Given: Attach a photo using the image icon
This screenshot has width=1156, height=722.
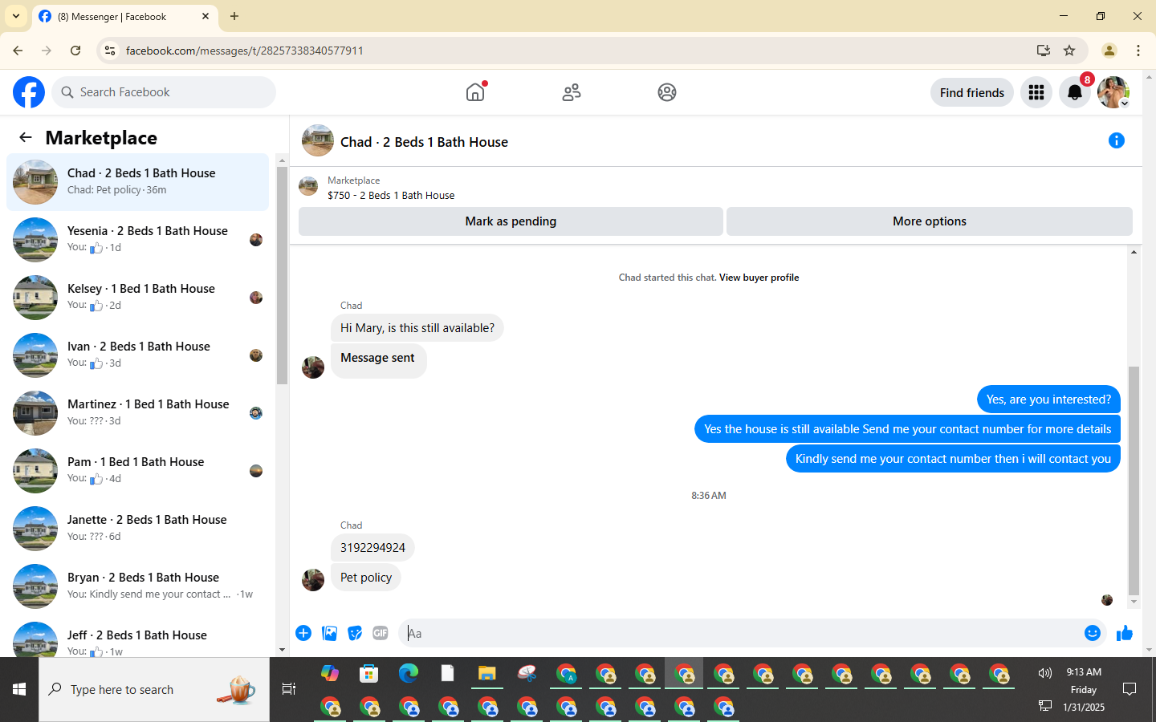Looking at the screenshot, I should click(329, 633).
